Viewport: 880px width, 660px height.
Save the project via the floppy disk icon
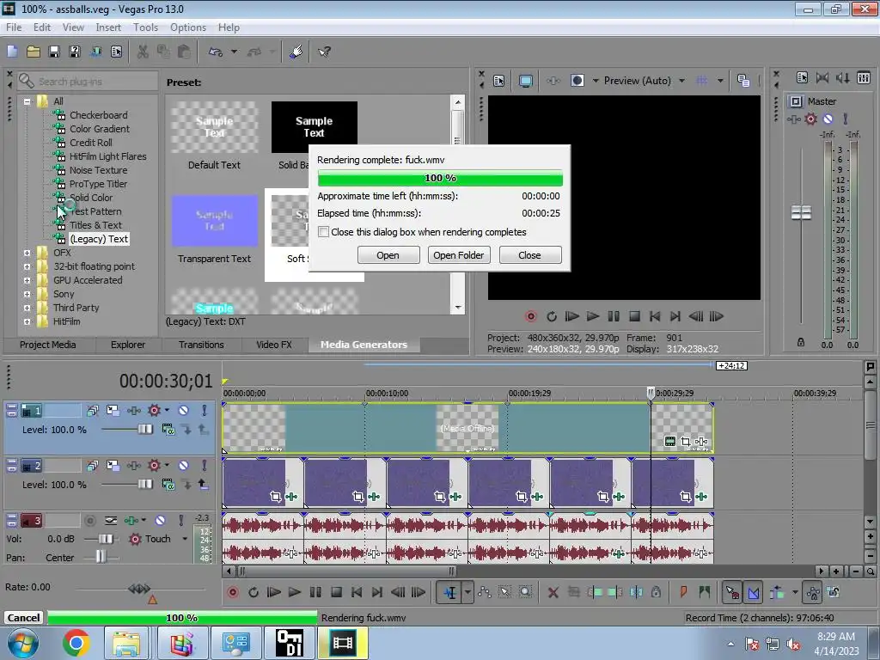(54, 52)
